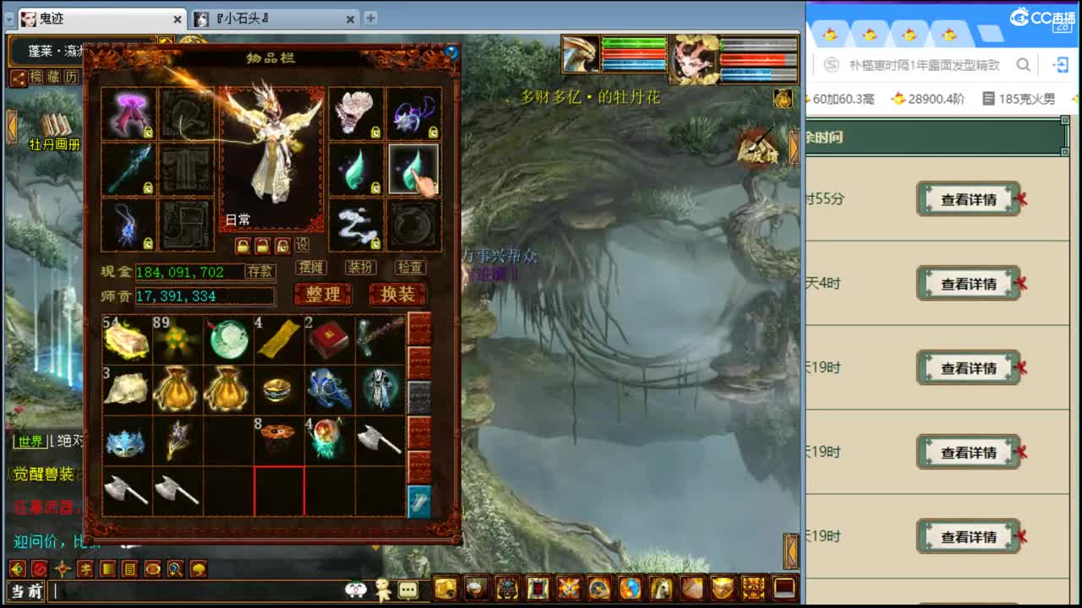Click the 存款 deposit button
Image resolution: width=1082 pixels, height=608 pixels.
click(260, 271)
